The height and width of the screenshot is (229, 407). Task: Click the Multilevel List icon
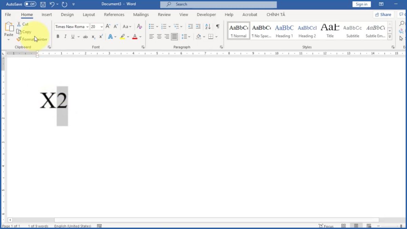point(176,26)
